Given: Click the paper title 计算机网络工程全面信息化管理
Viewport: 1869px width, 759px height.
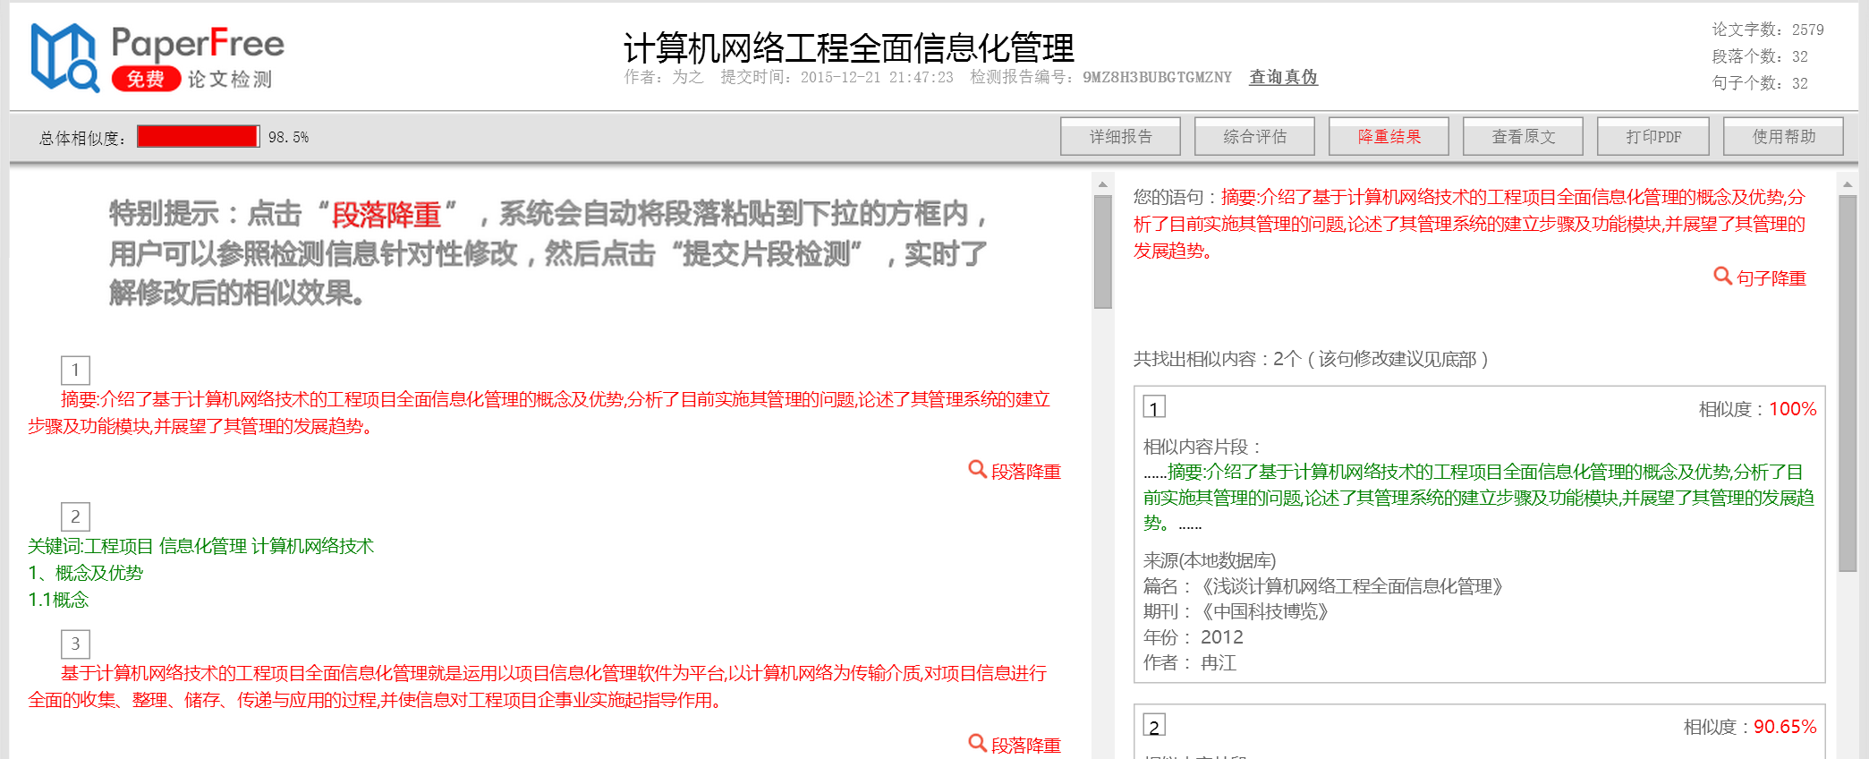Looking at the screenshot, I should coord(848,47).
